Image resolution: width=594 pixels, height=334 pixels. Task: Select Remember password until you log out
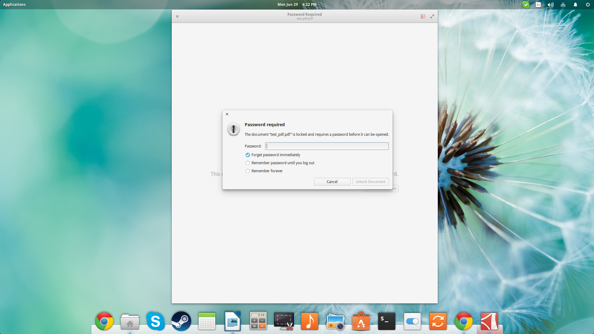[x=248, y=163]
